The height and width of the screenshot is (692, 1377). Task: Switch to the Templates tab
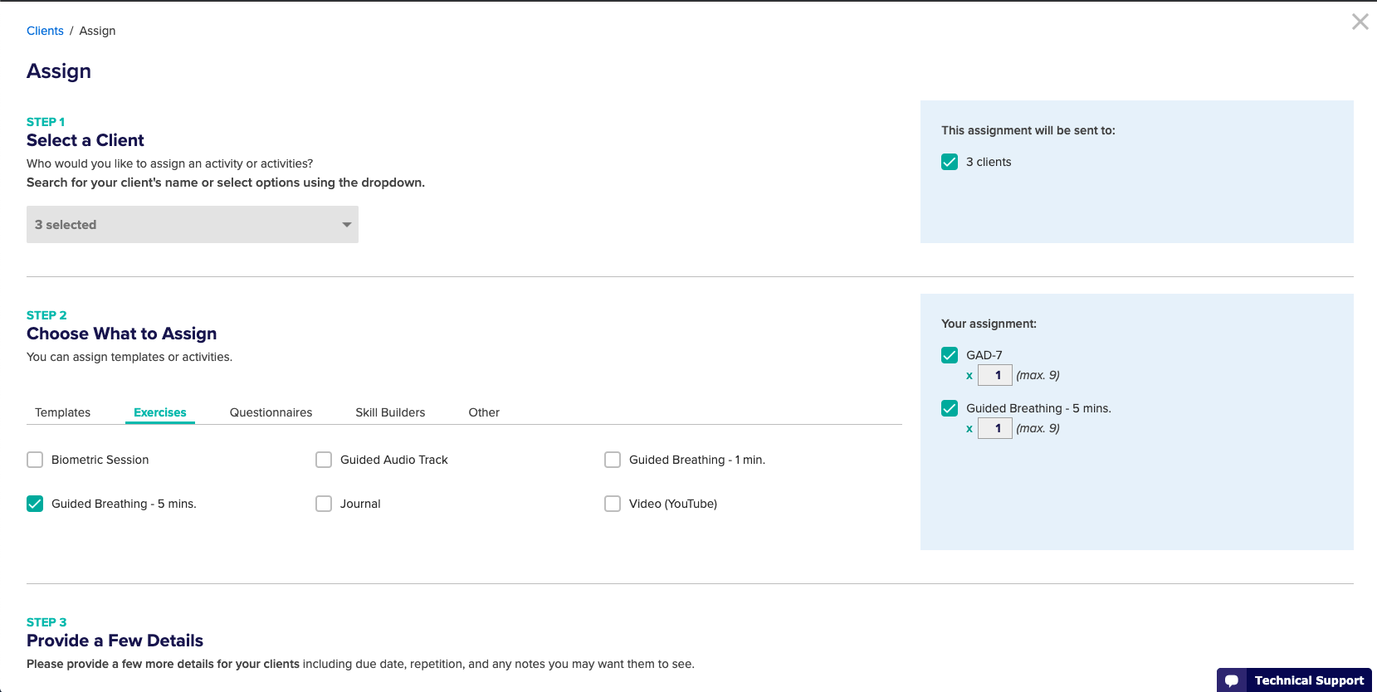[x=63, y=412]
